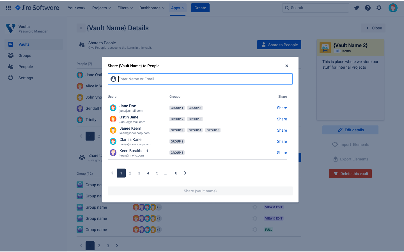This screenshot has height=252, width=404.
Task: Click Import Elements
Action: pos(350,144)
